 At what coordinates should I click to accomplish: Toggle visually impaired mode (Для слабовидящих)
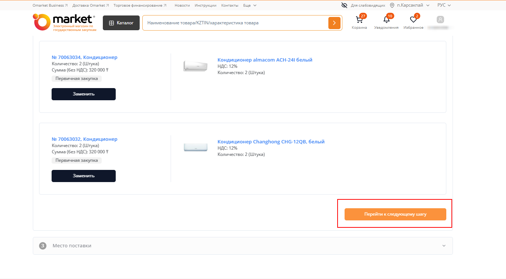click(x=363, y=5)
